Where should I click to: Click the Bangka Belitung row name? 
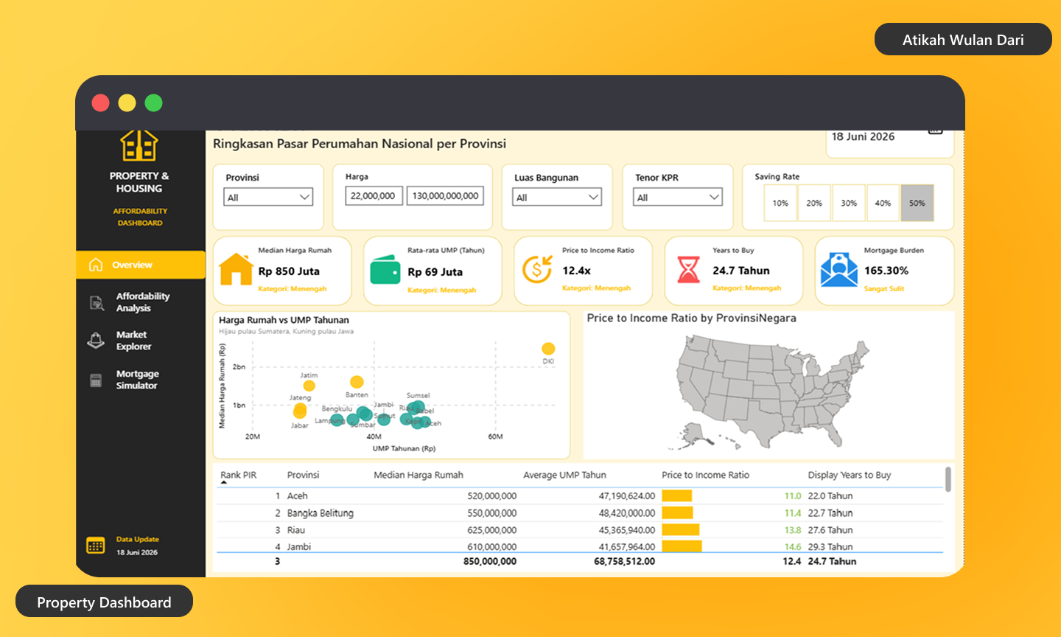(320, 512)
